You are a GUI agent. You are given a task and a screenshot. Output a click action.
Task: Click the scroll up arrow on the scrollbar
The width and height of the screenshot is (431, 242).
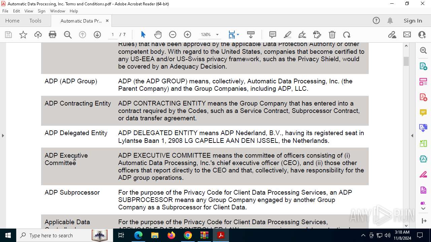tap(406, 46)
